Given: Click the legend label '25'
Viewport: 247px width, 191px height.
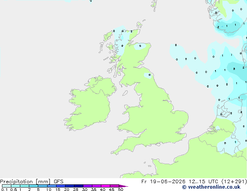Looking at the screenshot, I should coord(76,189).
